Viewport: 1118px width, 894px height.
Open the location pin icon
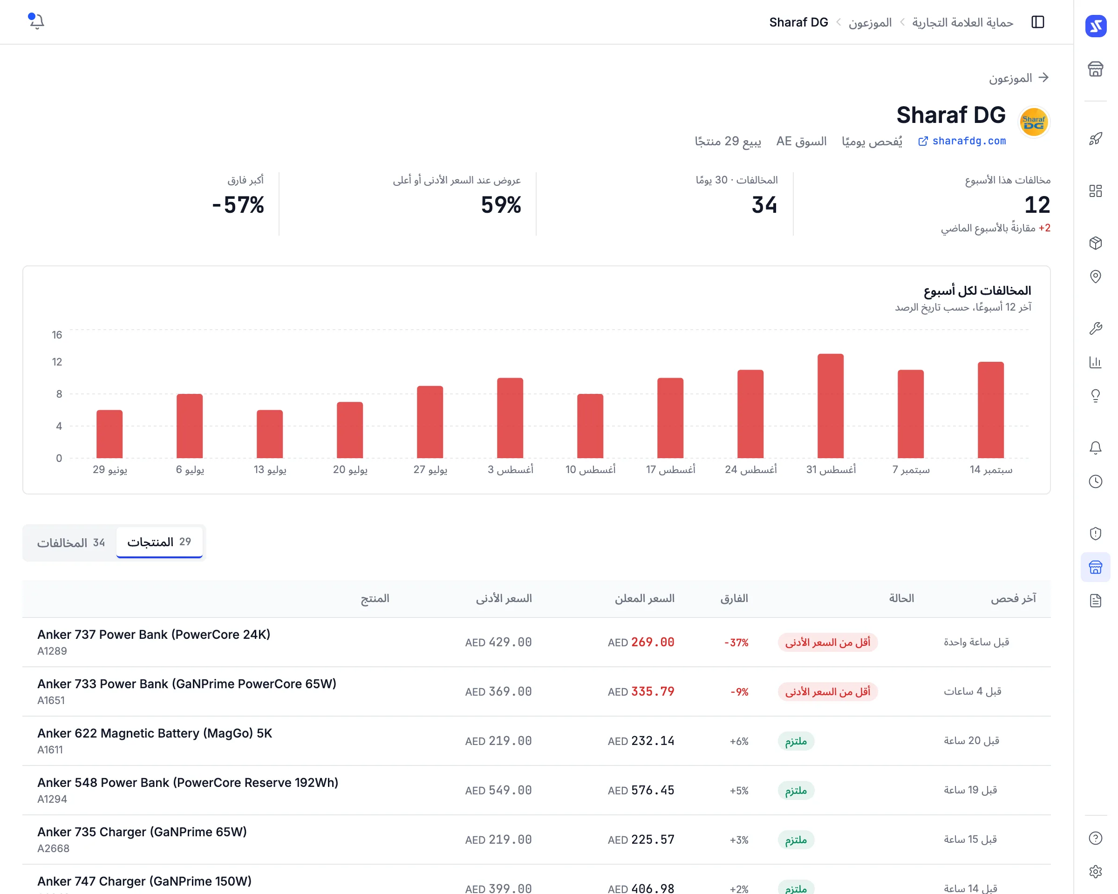1095,276
